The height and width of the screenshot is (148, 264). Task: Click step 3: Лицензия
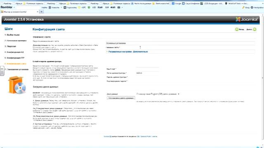point(10,46)
